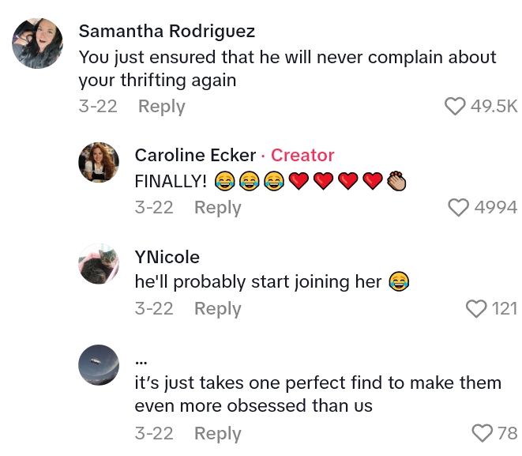Like Samantha Rodriguez's comment
Viewport: 522px width, 456px height.
(456, 107)
